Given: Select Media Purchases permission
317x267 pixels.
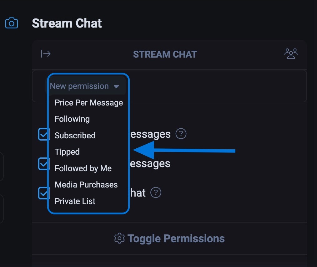Looking at the screenshot, I should point(86,185).
